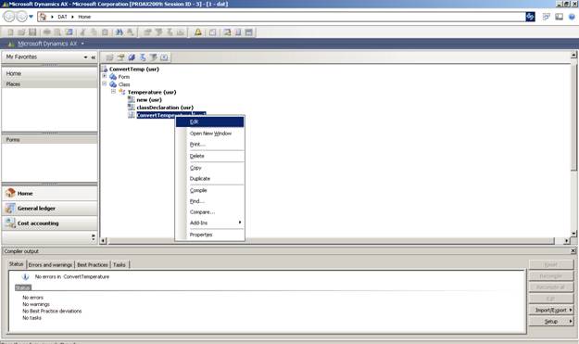Click the Forward navigation arrow

tap(22, 17)
